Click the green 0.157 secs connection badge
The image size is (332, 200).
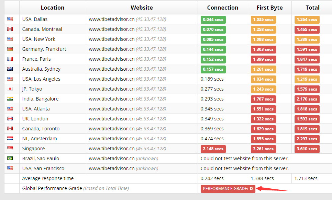(213, 69)
